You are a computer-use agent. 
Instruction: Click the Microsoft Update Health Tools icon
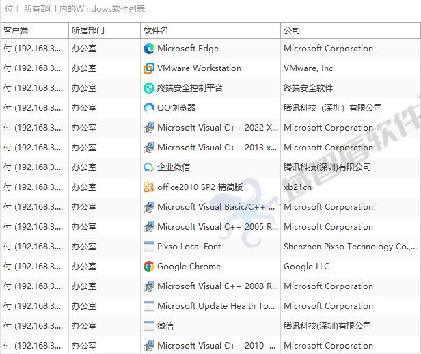click(x=149, y=306)
